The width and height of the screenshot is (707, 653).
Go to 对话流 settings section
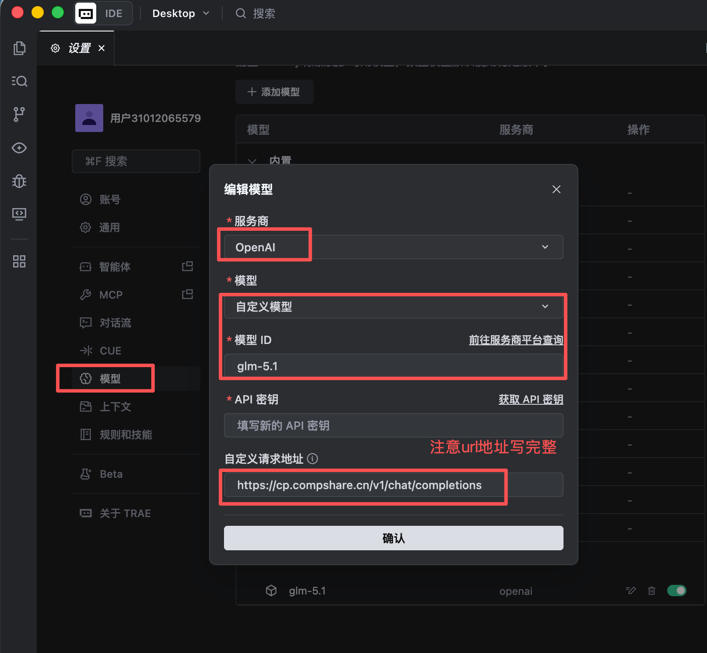tap(136, 323)
